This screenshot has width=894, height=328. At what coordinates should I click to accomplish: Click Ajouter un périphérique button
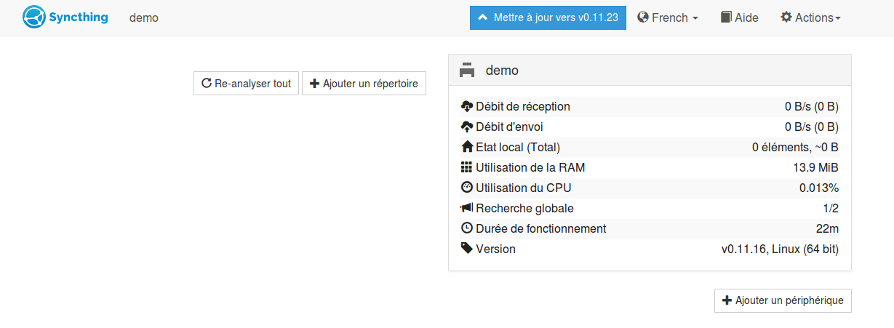(x=783, y=300)
